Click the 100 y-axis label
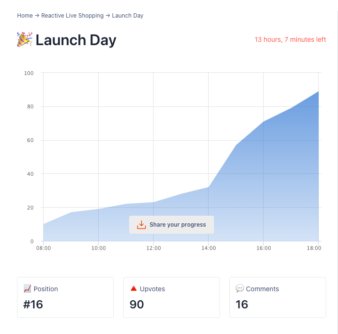Image resolution: width=338 pixels, height=334 pixels. tap(28, 73)
